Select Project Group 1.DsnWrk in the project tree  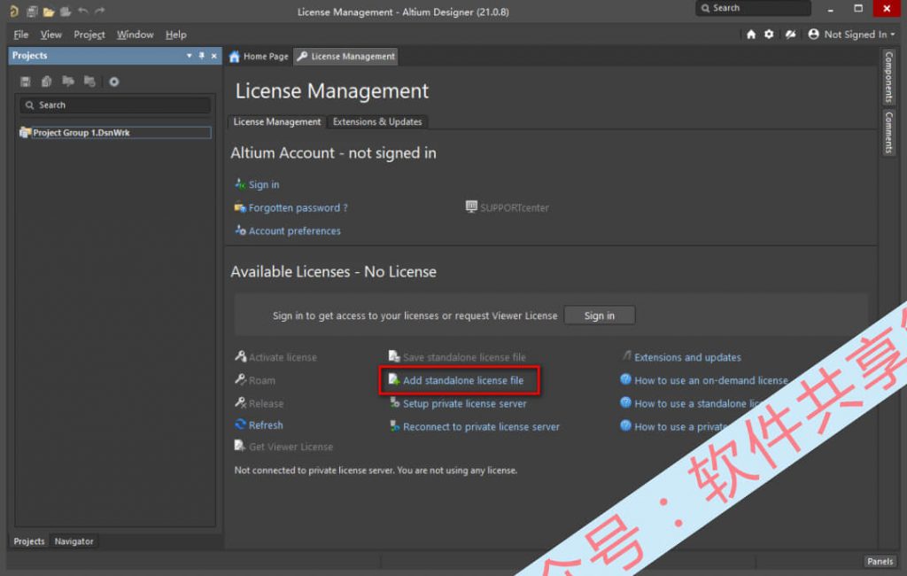coord(115,133)
